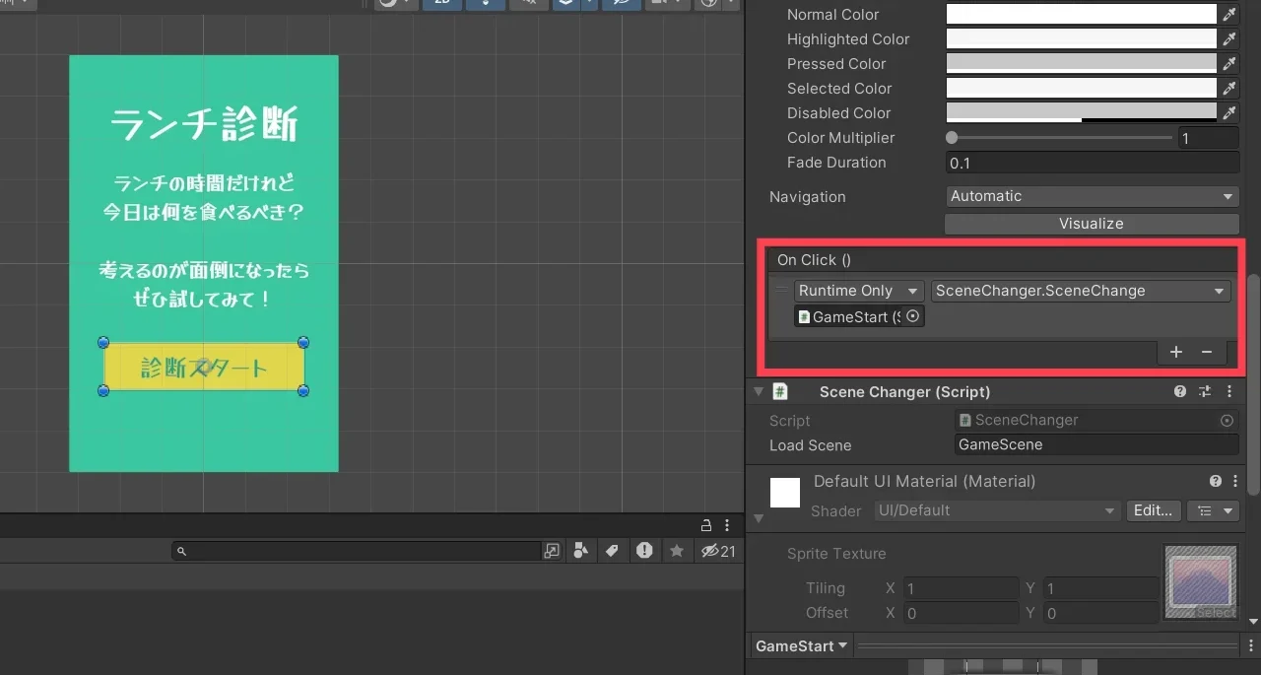Screen dimensions: 1261x675
Task: Open the Highlighted Color swatch picker
Action: [1082, 39]
